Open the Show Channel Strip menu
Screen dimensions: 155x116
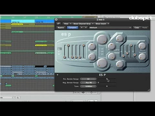[83, 24]
